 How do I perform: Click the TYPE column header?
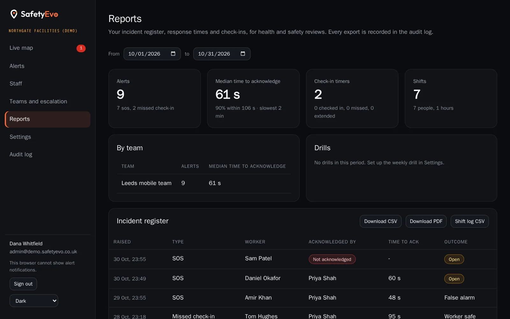[178, 242]
